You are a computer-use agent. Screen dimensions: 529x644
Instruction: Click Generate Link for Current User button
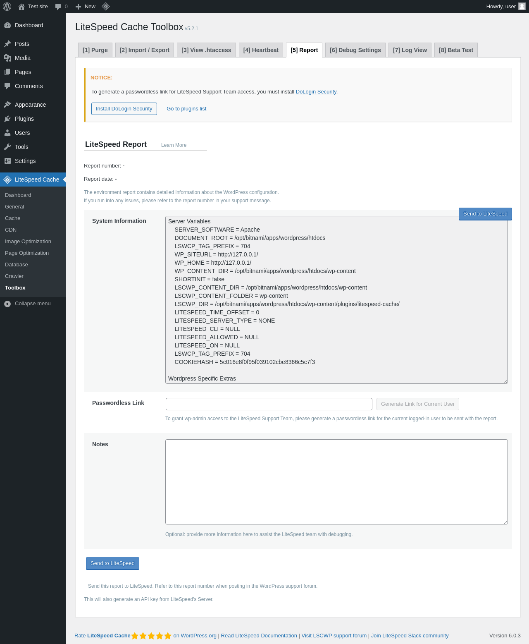tap(418, 404)
